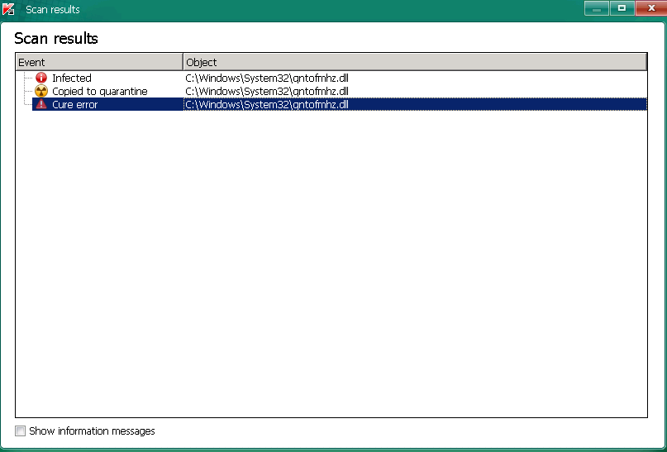Maximize the Scan results window
Screen dimensions: 667x452
(622, 8)
